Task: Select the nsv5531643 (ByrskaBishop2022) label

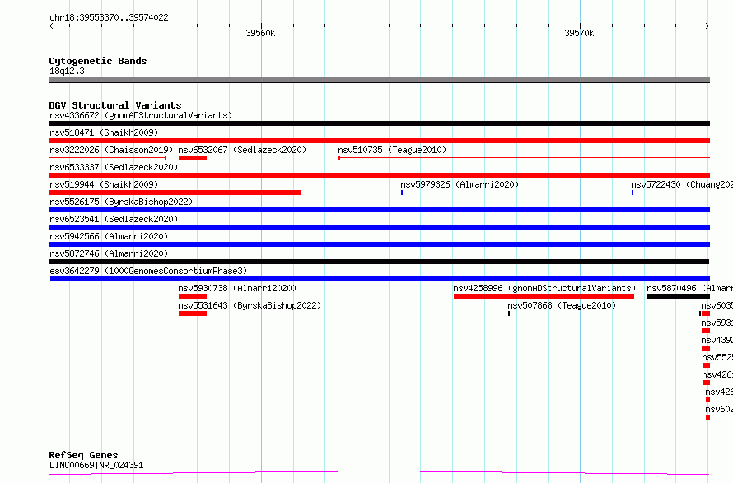Action: pos(250,305)
